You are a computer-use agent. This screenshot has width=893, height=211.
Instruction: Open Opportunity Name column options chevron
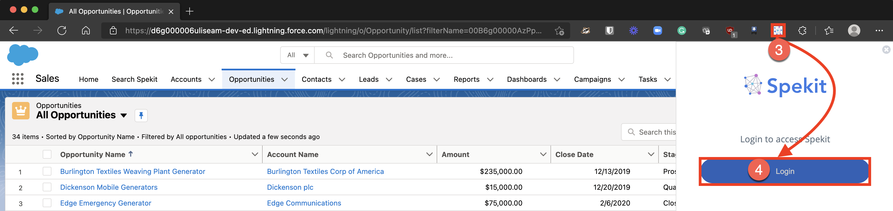pos(255,154)
